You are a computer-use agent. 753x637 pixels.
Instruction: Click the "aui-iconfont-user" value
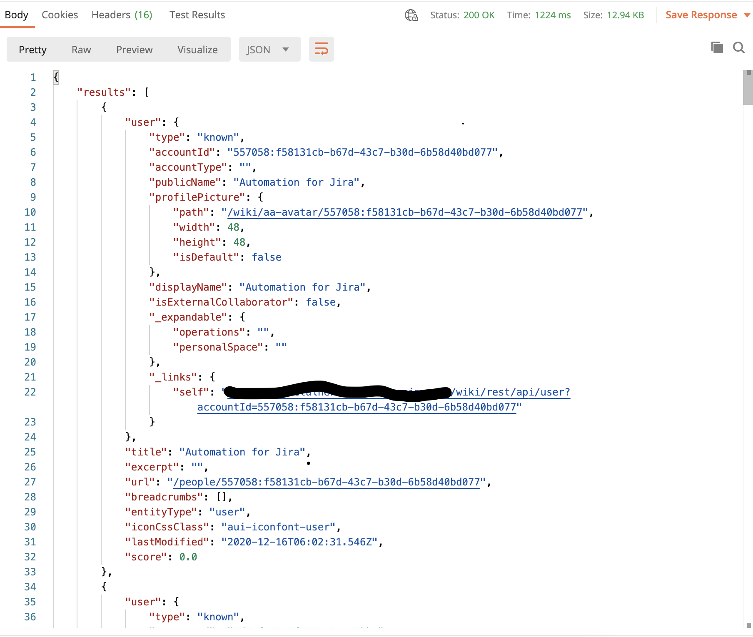click(x=278, y=527)
